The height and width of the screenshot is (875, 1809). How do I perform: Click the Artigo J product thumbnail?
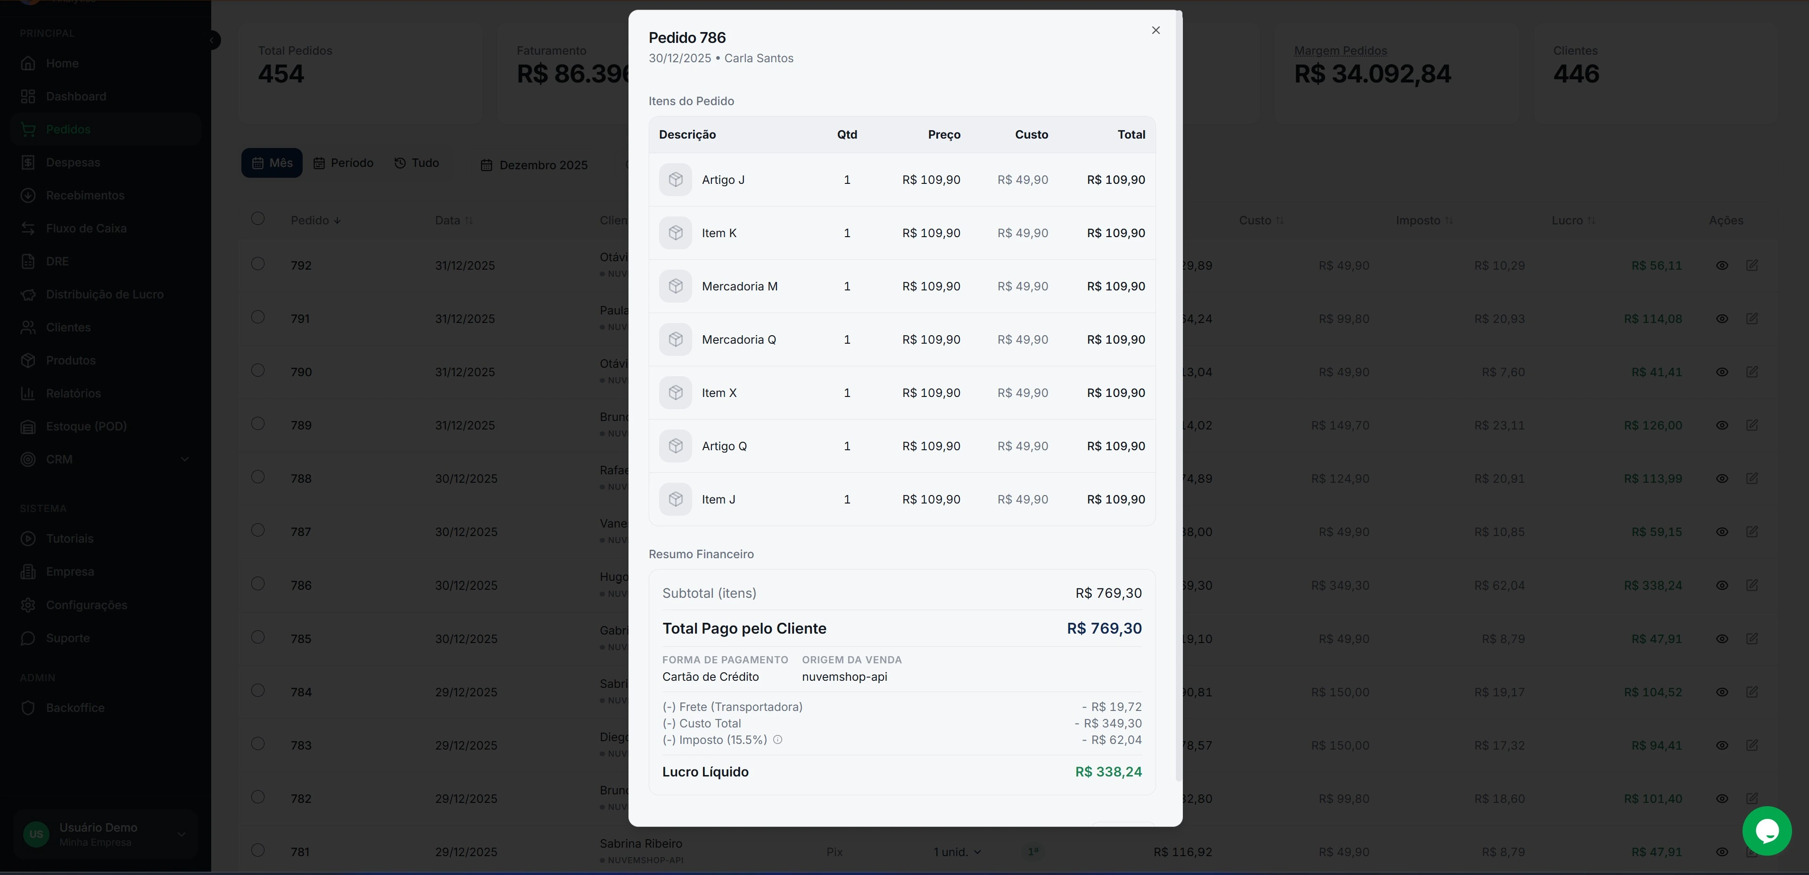pos(676,180)
